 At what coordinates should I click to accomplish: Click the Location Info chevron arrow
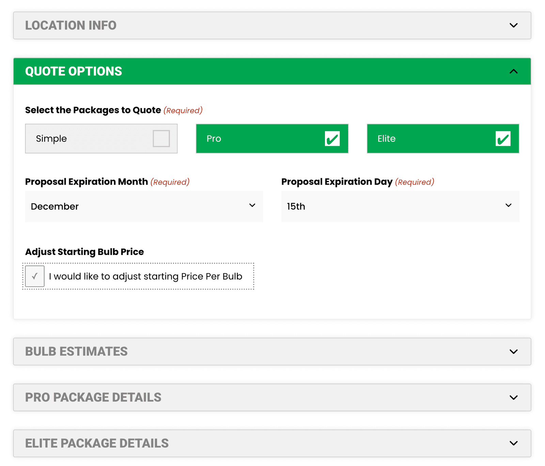point(513,26)
